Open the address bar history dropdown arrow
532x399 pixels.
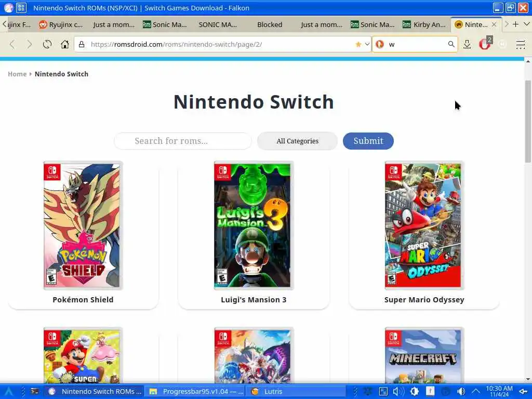click(x=367, y=45)
